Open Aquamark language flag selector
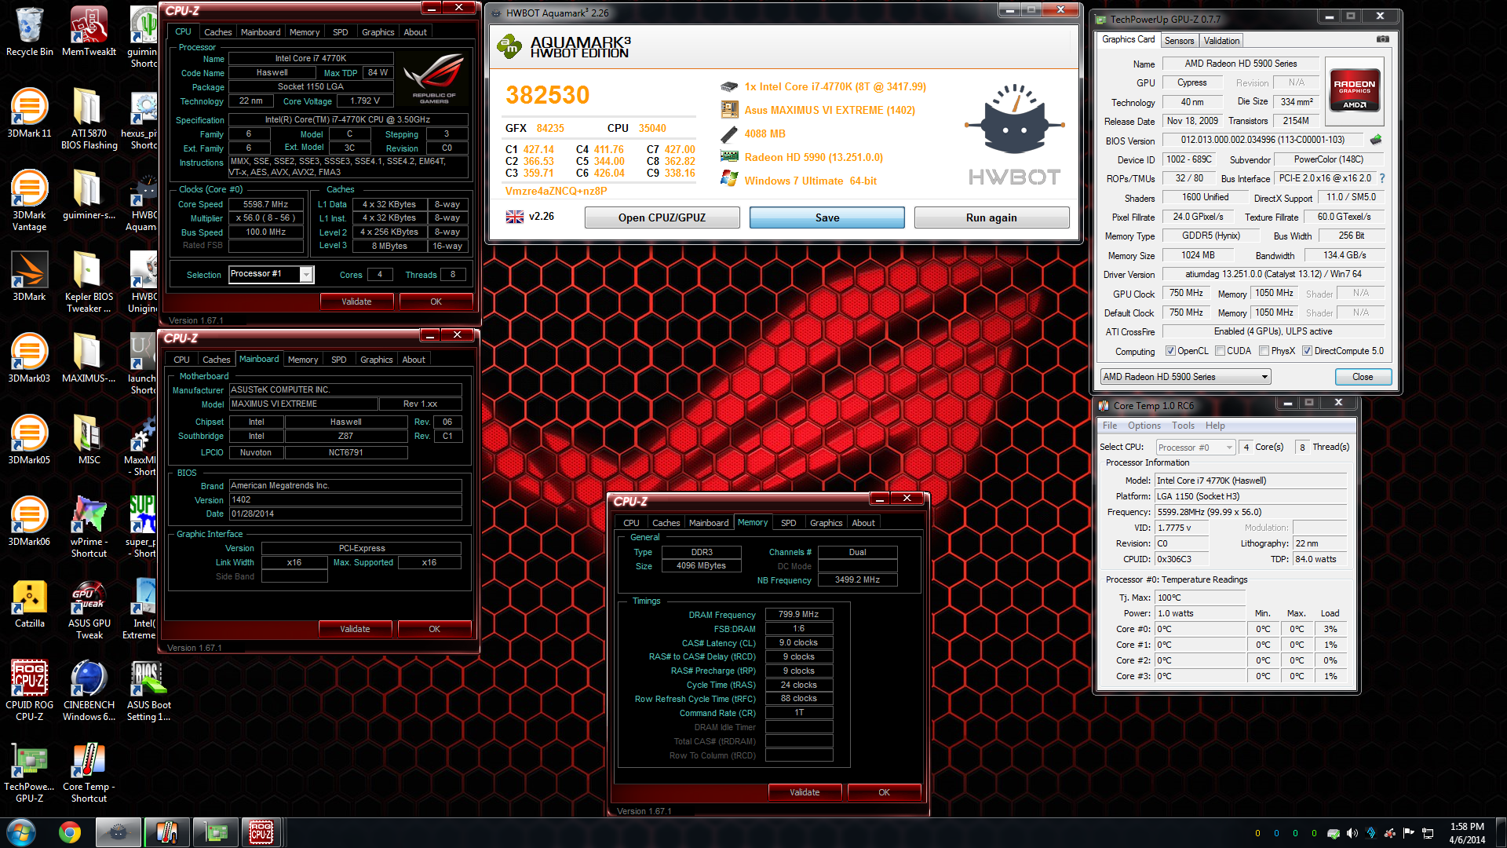The width and height of the screenshot is (1507, 848). (x=515, y=217)
